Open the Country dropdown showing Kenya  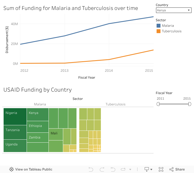[173, 10]
